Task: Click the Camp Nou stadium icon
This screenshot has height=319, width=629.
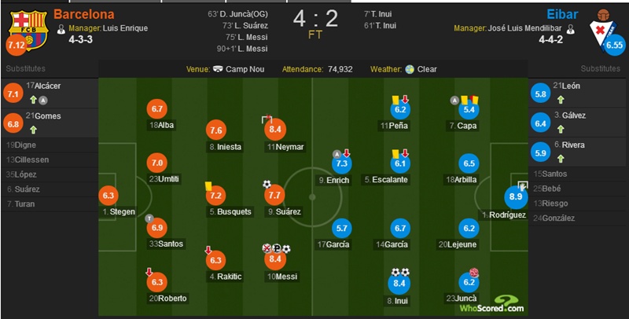Action: (219, 69)
